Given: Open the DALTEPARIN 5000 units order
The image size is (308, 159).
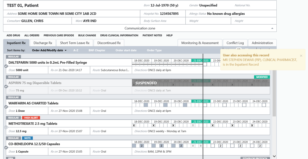Looking at the screenshot, I should 48,62.
